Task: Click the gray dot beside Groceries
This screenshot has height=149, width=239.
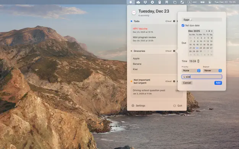Action: tap(131, 51)
